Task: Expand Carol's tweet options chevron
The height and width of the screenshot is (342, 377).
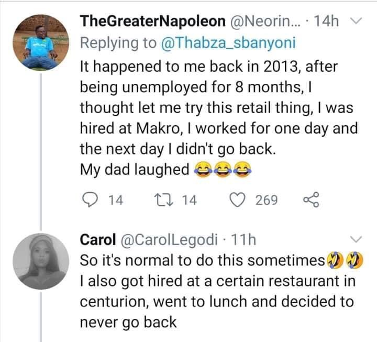Action: 356,239
